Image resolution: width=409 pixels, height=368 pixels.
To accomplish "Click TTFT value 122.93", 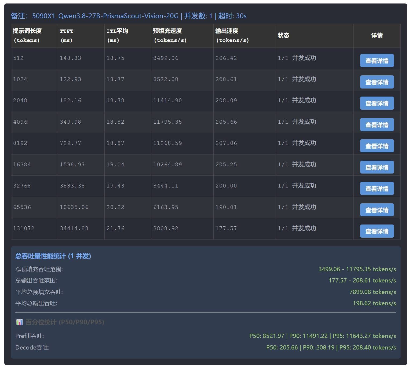I will click(x=70, y=79).
